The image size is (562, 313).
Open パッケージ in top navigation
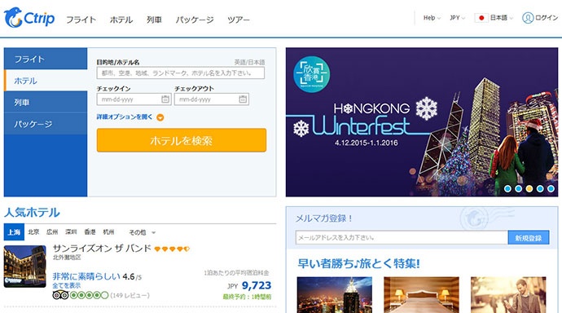click(195, 20)
